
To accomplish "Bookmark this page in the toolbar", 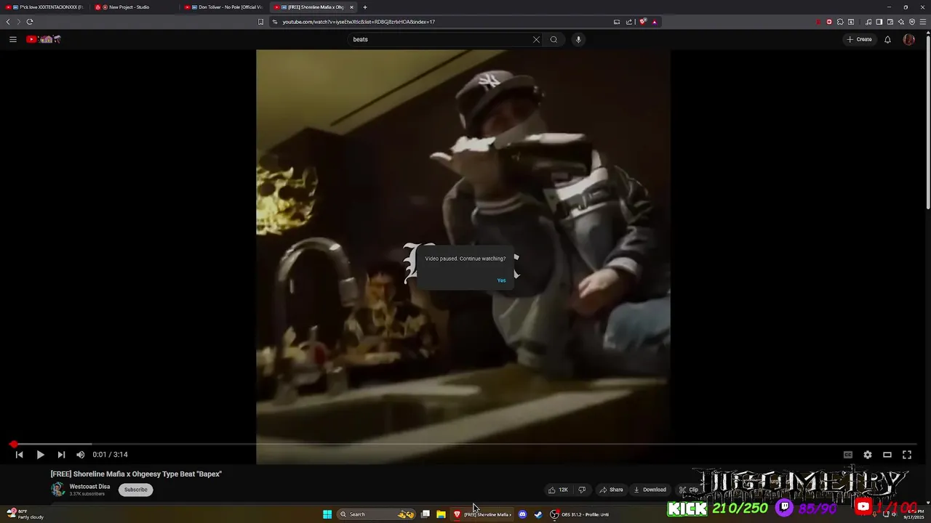I will tap(260, 22).
